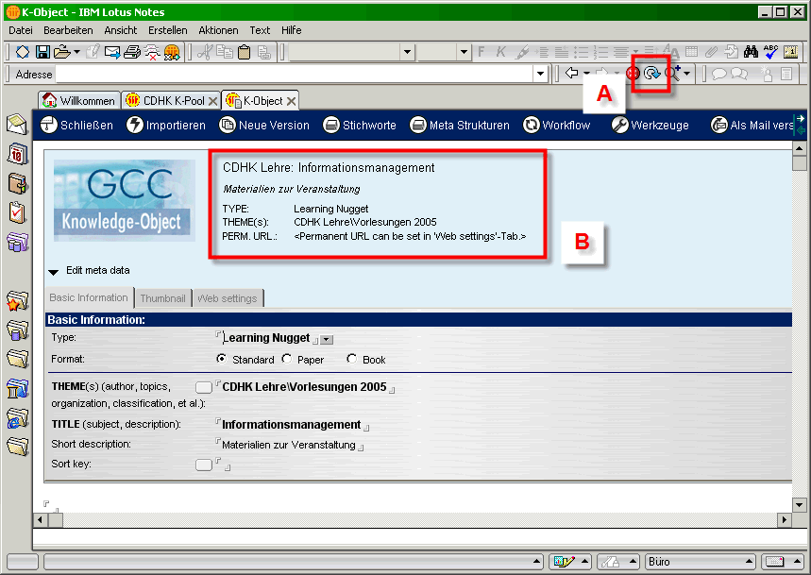Click the TITLE field Informationsmanagement
811x575 pixels.
click(291, 425)
